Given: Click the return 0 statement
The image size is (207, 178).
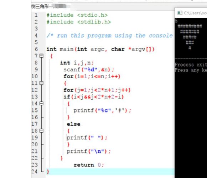Looking at the screenshot, I should coord(89,165).
